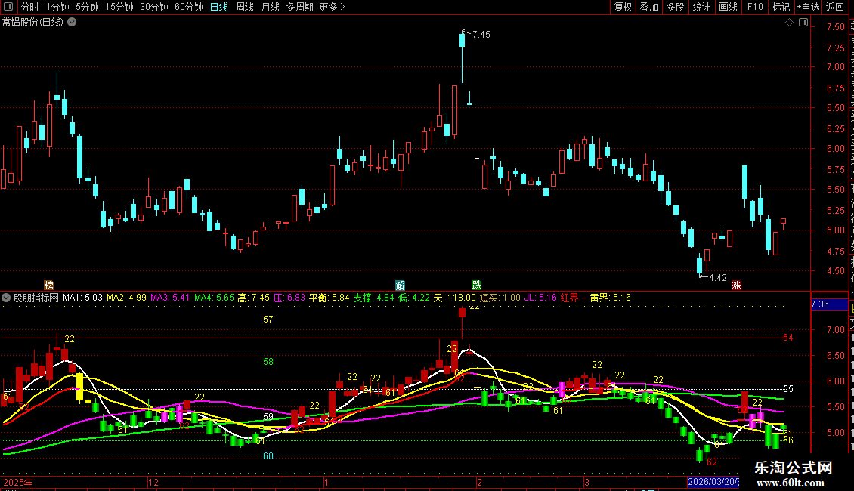Select the 60分钟 period tab
Image resolution: width=854 pixels, height=491 pixels.
(189, 7)
